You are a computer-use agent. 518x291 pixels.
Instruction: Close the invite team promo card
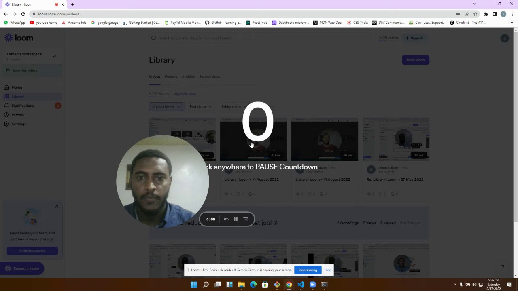[x=57, y=207]
